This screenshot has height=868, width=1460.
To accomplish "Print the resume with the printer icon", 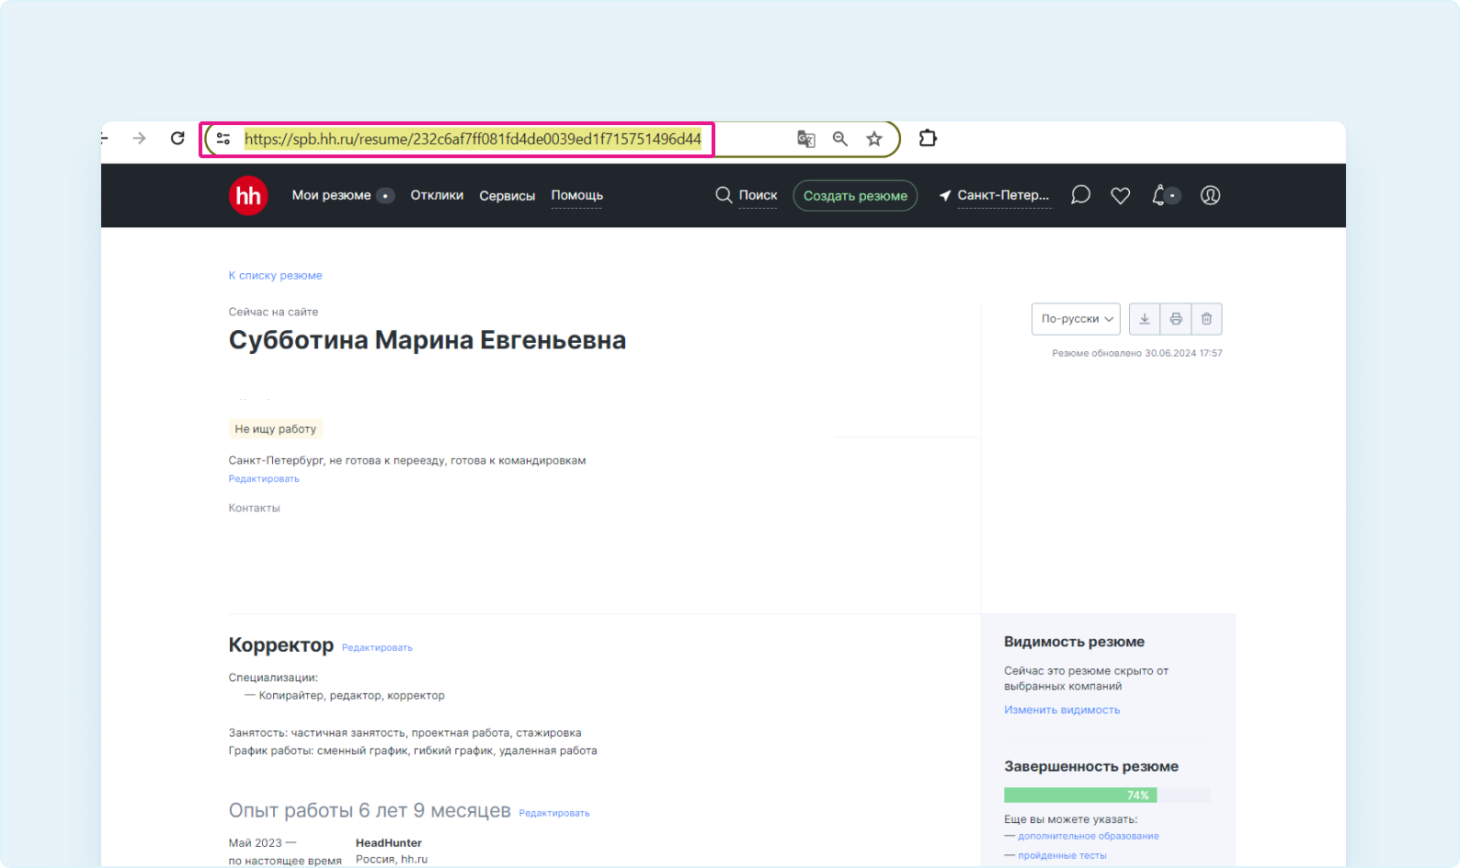I will coord(1176,319).
